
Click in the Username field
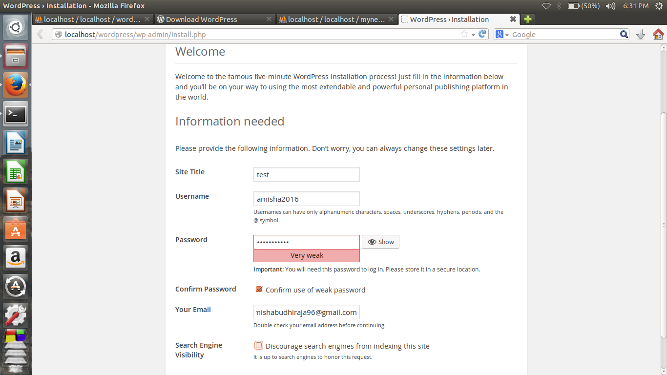(307, 199)
